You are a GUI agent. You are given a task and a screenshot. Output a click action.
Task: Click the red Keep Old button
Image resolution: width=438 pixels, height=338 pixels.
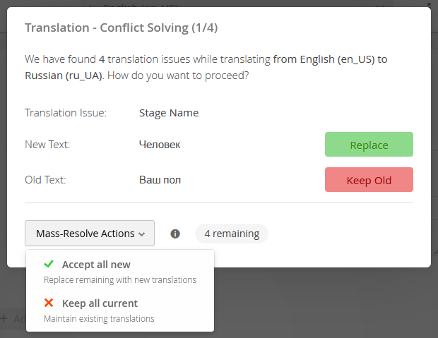(369, 179)
